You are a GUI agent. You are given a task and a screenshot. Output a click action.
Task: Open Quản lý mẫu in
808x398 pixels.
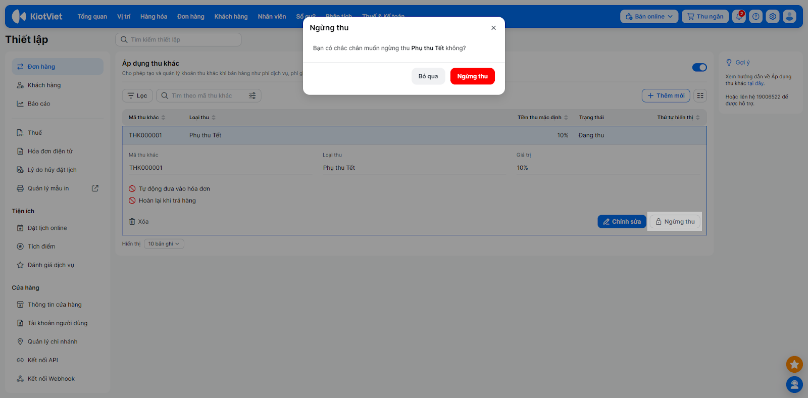tap(48, 188)
